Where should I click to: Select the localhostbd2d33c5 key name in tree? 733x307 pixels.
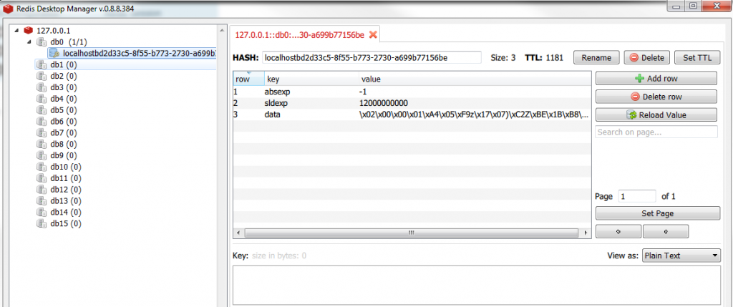[x=139, y=53]
